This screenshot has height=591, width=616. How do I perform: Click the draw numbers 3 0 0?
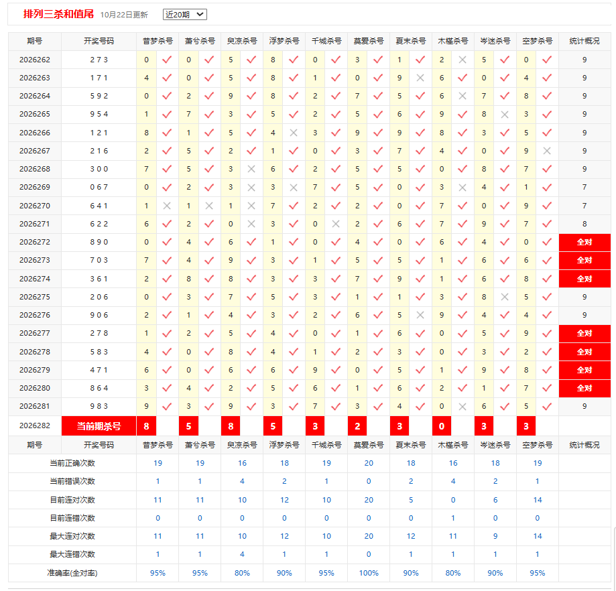(x=99, y=169)
